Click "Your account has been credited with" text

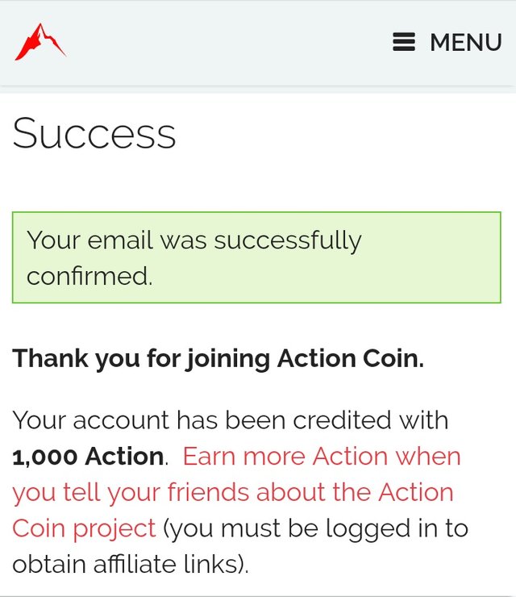[x=231, y=420]
